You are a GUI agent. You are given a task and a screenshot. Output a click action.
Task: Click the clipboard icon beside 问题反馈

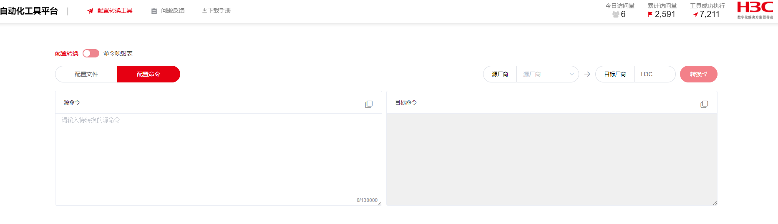tap(154, 11)
